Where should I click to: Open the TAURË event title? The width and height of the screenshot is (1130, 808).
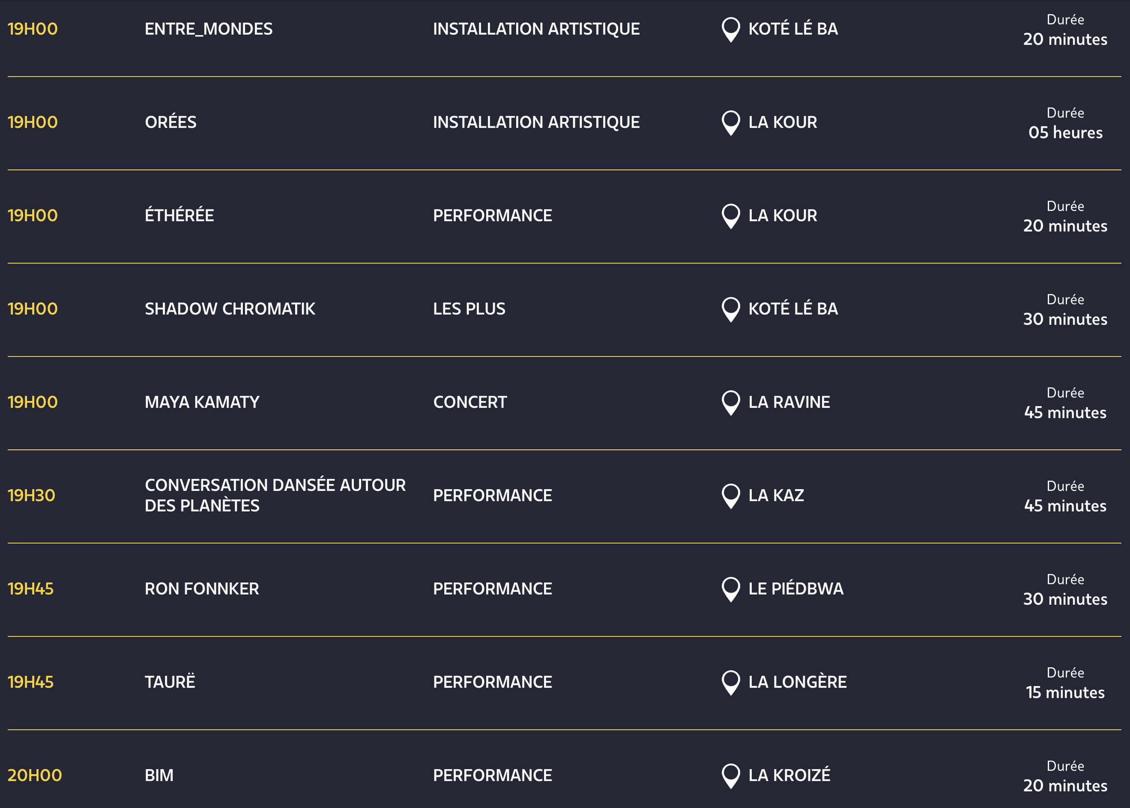click(170, 682)
